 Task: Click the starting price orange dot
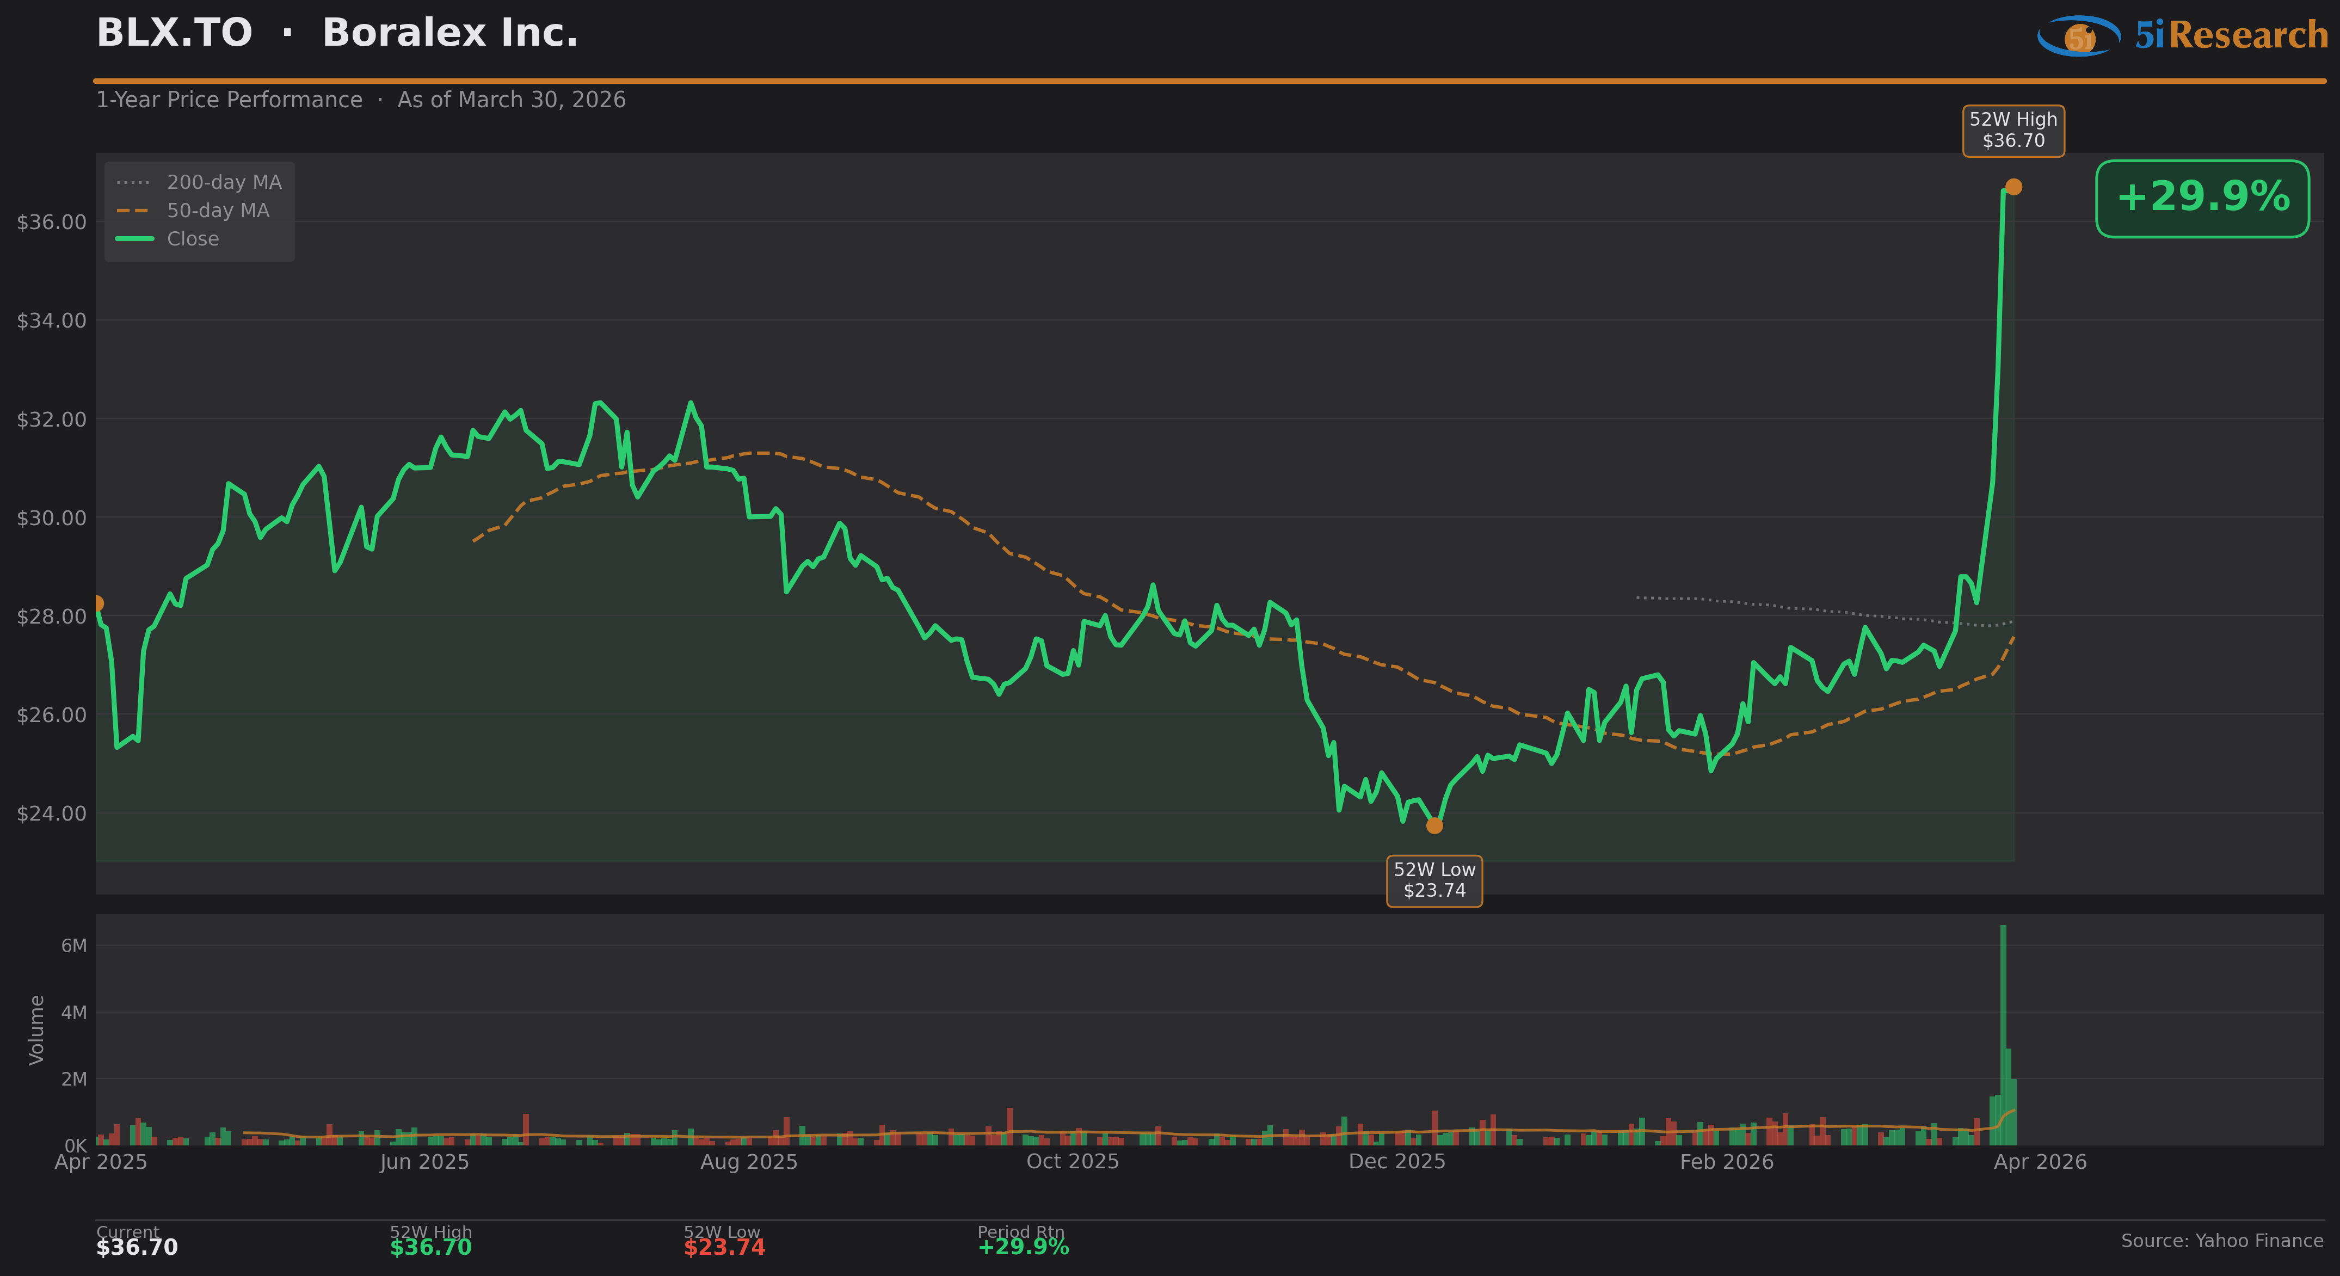(97, 603)
